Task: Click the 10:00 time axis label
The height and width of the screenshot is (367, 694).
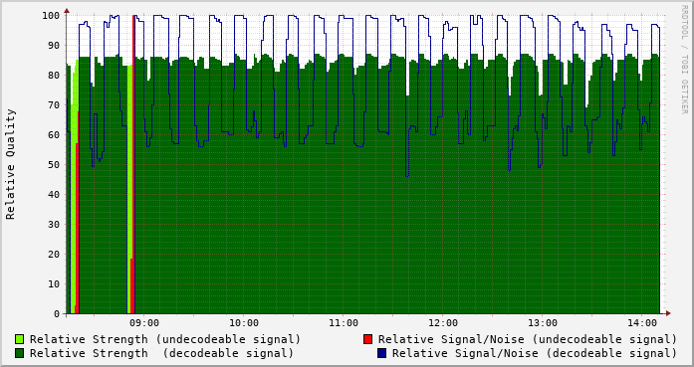Action: click(x=244, y=323)
